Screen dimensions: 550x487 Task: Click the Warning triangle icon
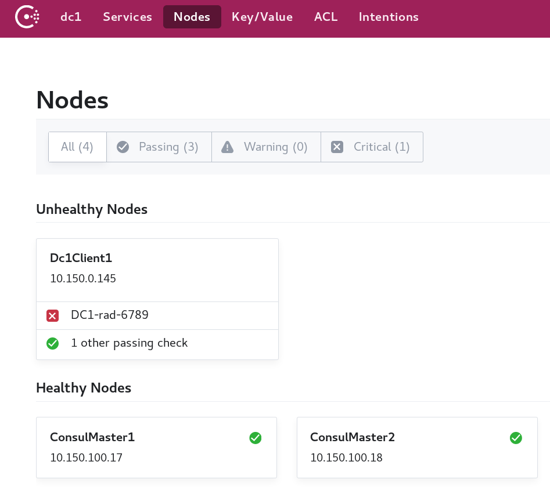point(227,147)
